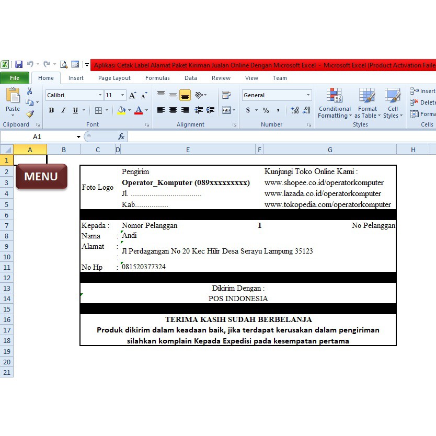Click the Cut scissors icon
This screenshot has height=436, width=436.
click(29, 91)
